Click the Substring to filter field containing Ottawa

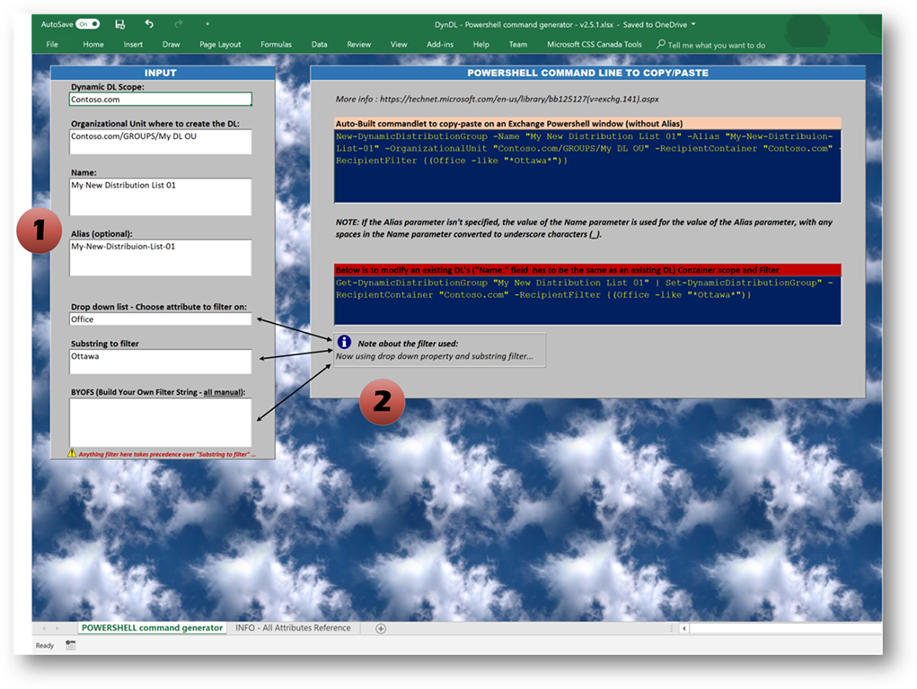click(161, 361)
